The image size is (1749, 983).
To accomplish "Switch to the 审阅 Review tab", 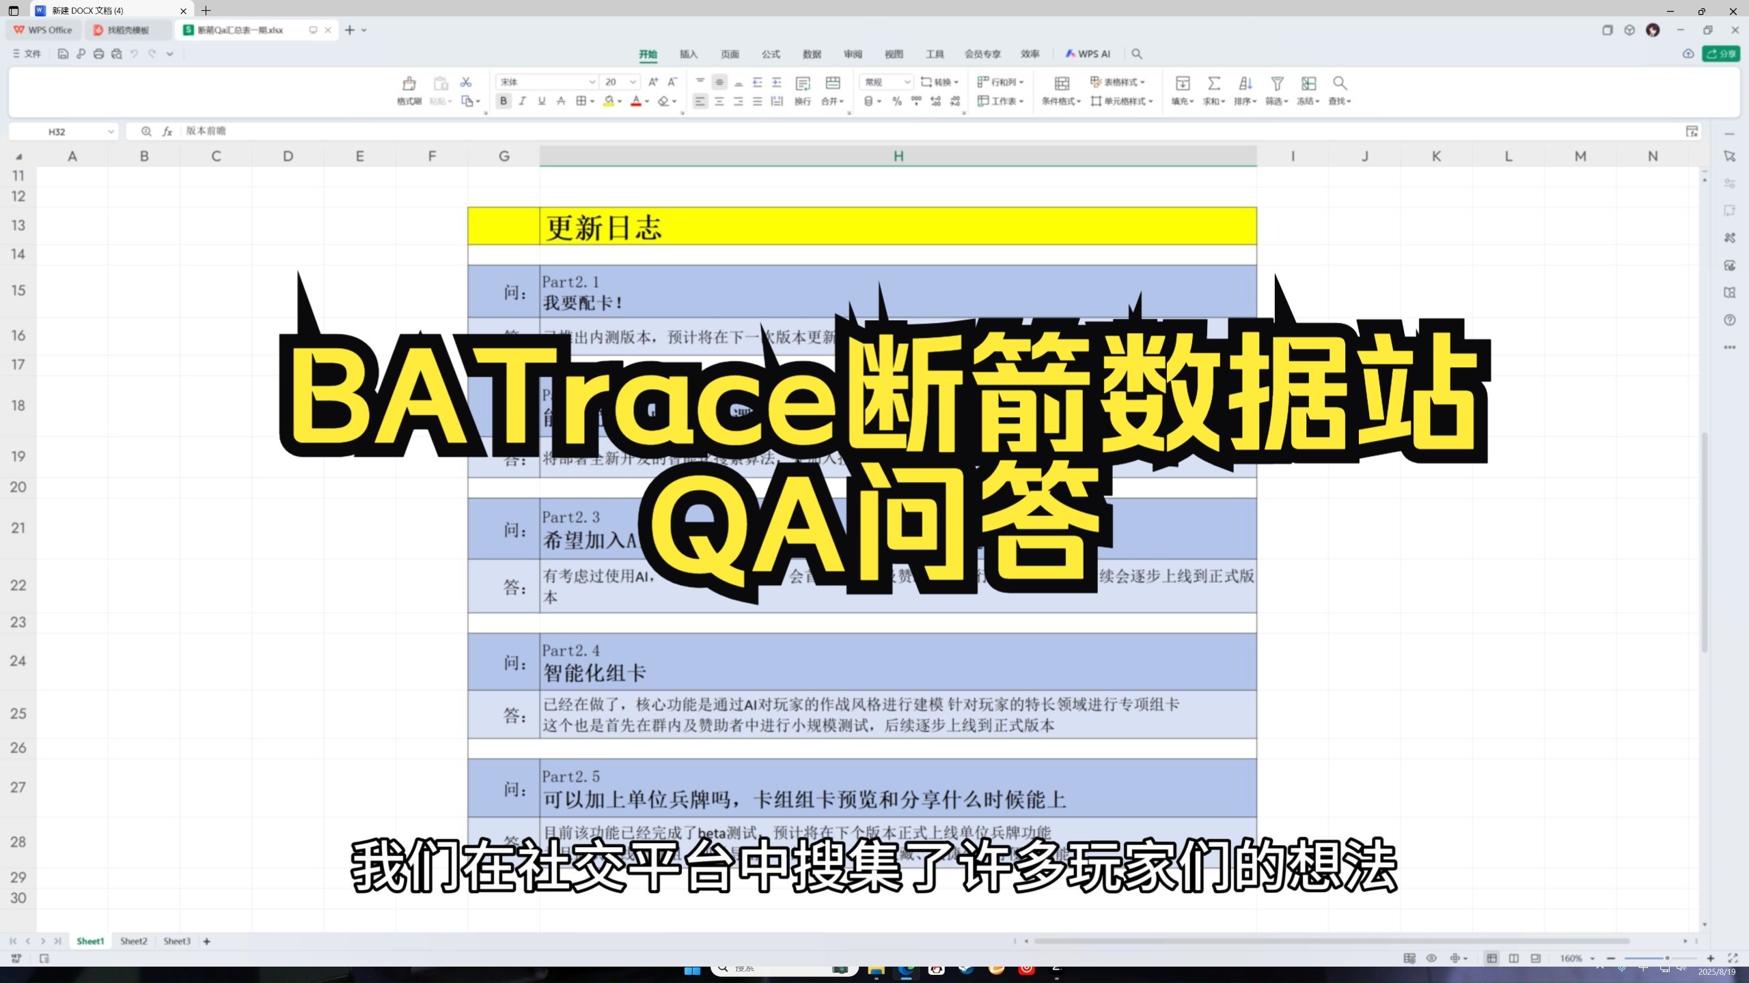I will pos(853,54).
